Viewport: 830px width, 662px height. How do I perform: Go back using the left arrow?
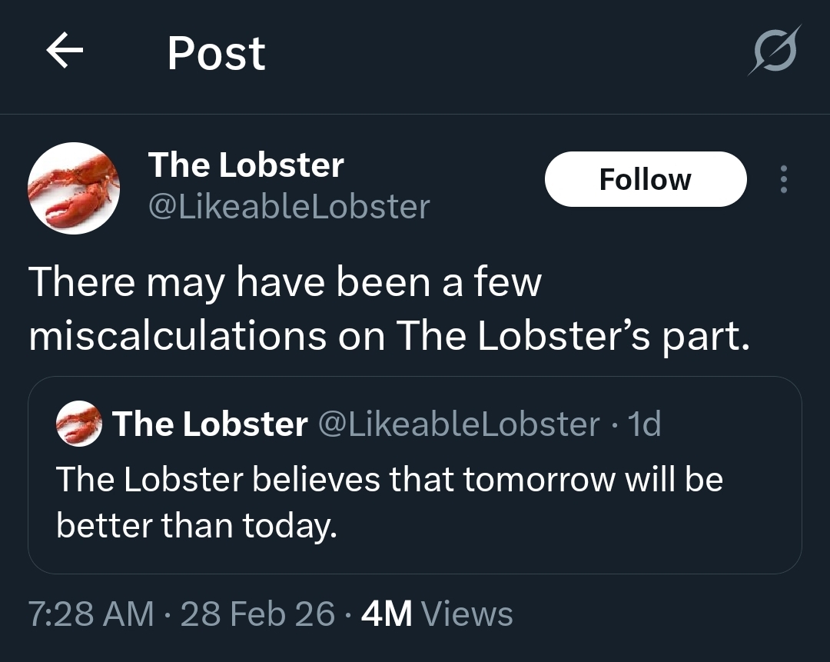click(65, 52)
